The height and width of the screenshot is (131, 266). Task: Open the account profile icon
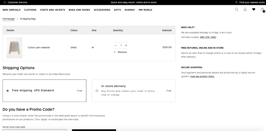245,9
